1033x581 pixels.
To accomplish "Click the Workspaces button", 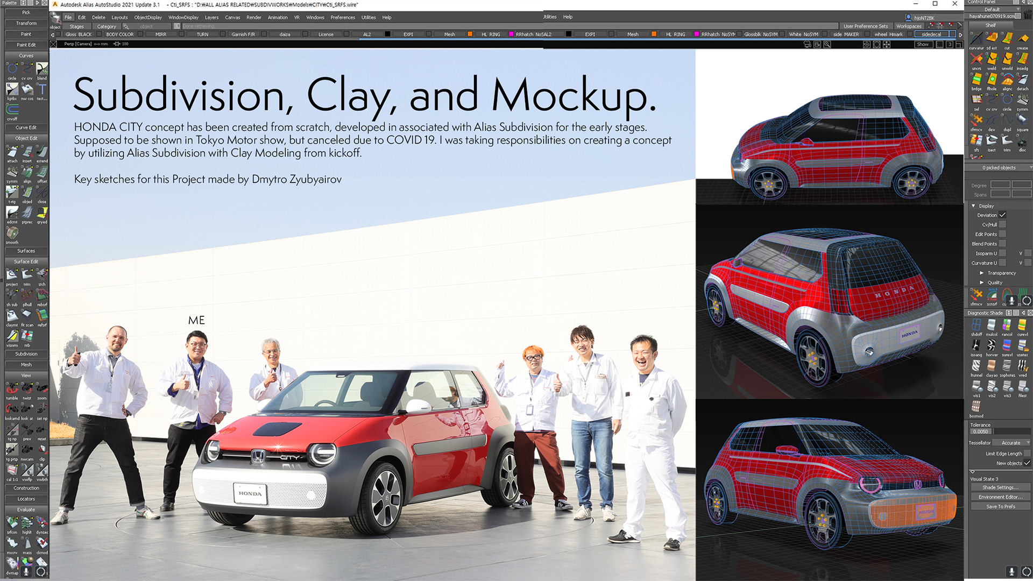I will [909, 26].
